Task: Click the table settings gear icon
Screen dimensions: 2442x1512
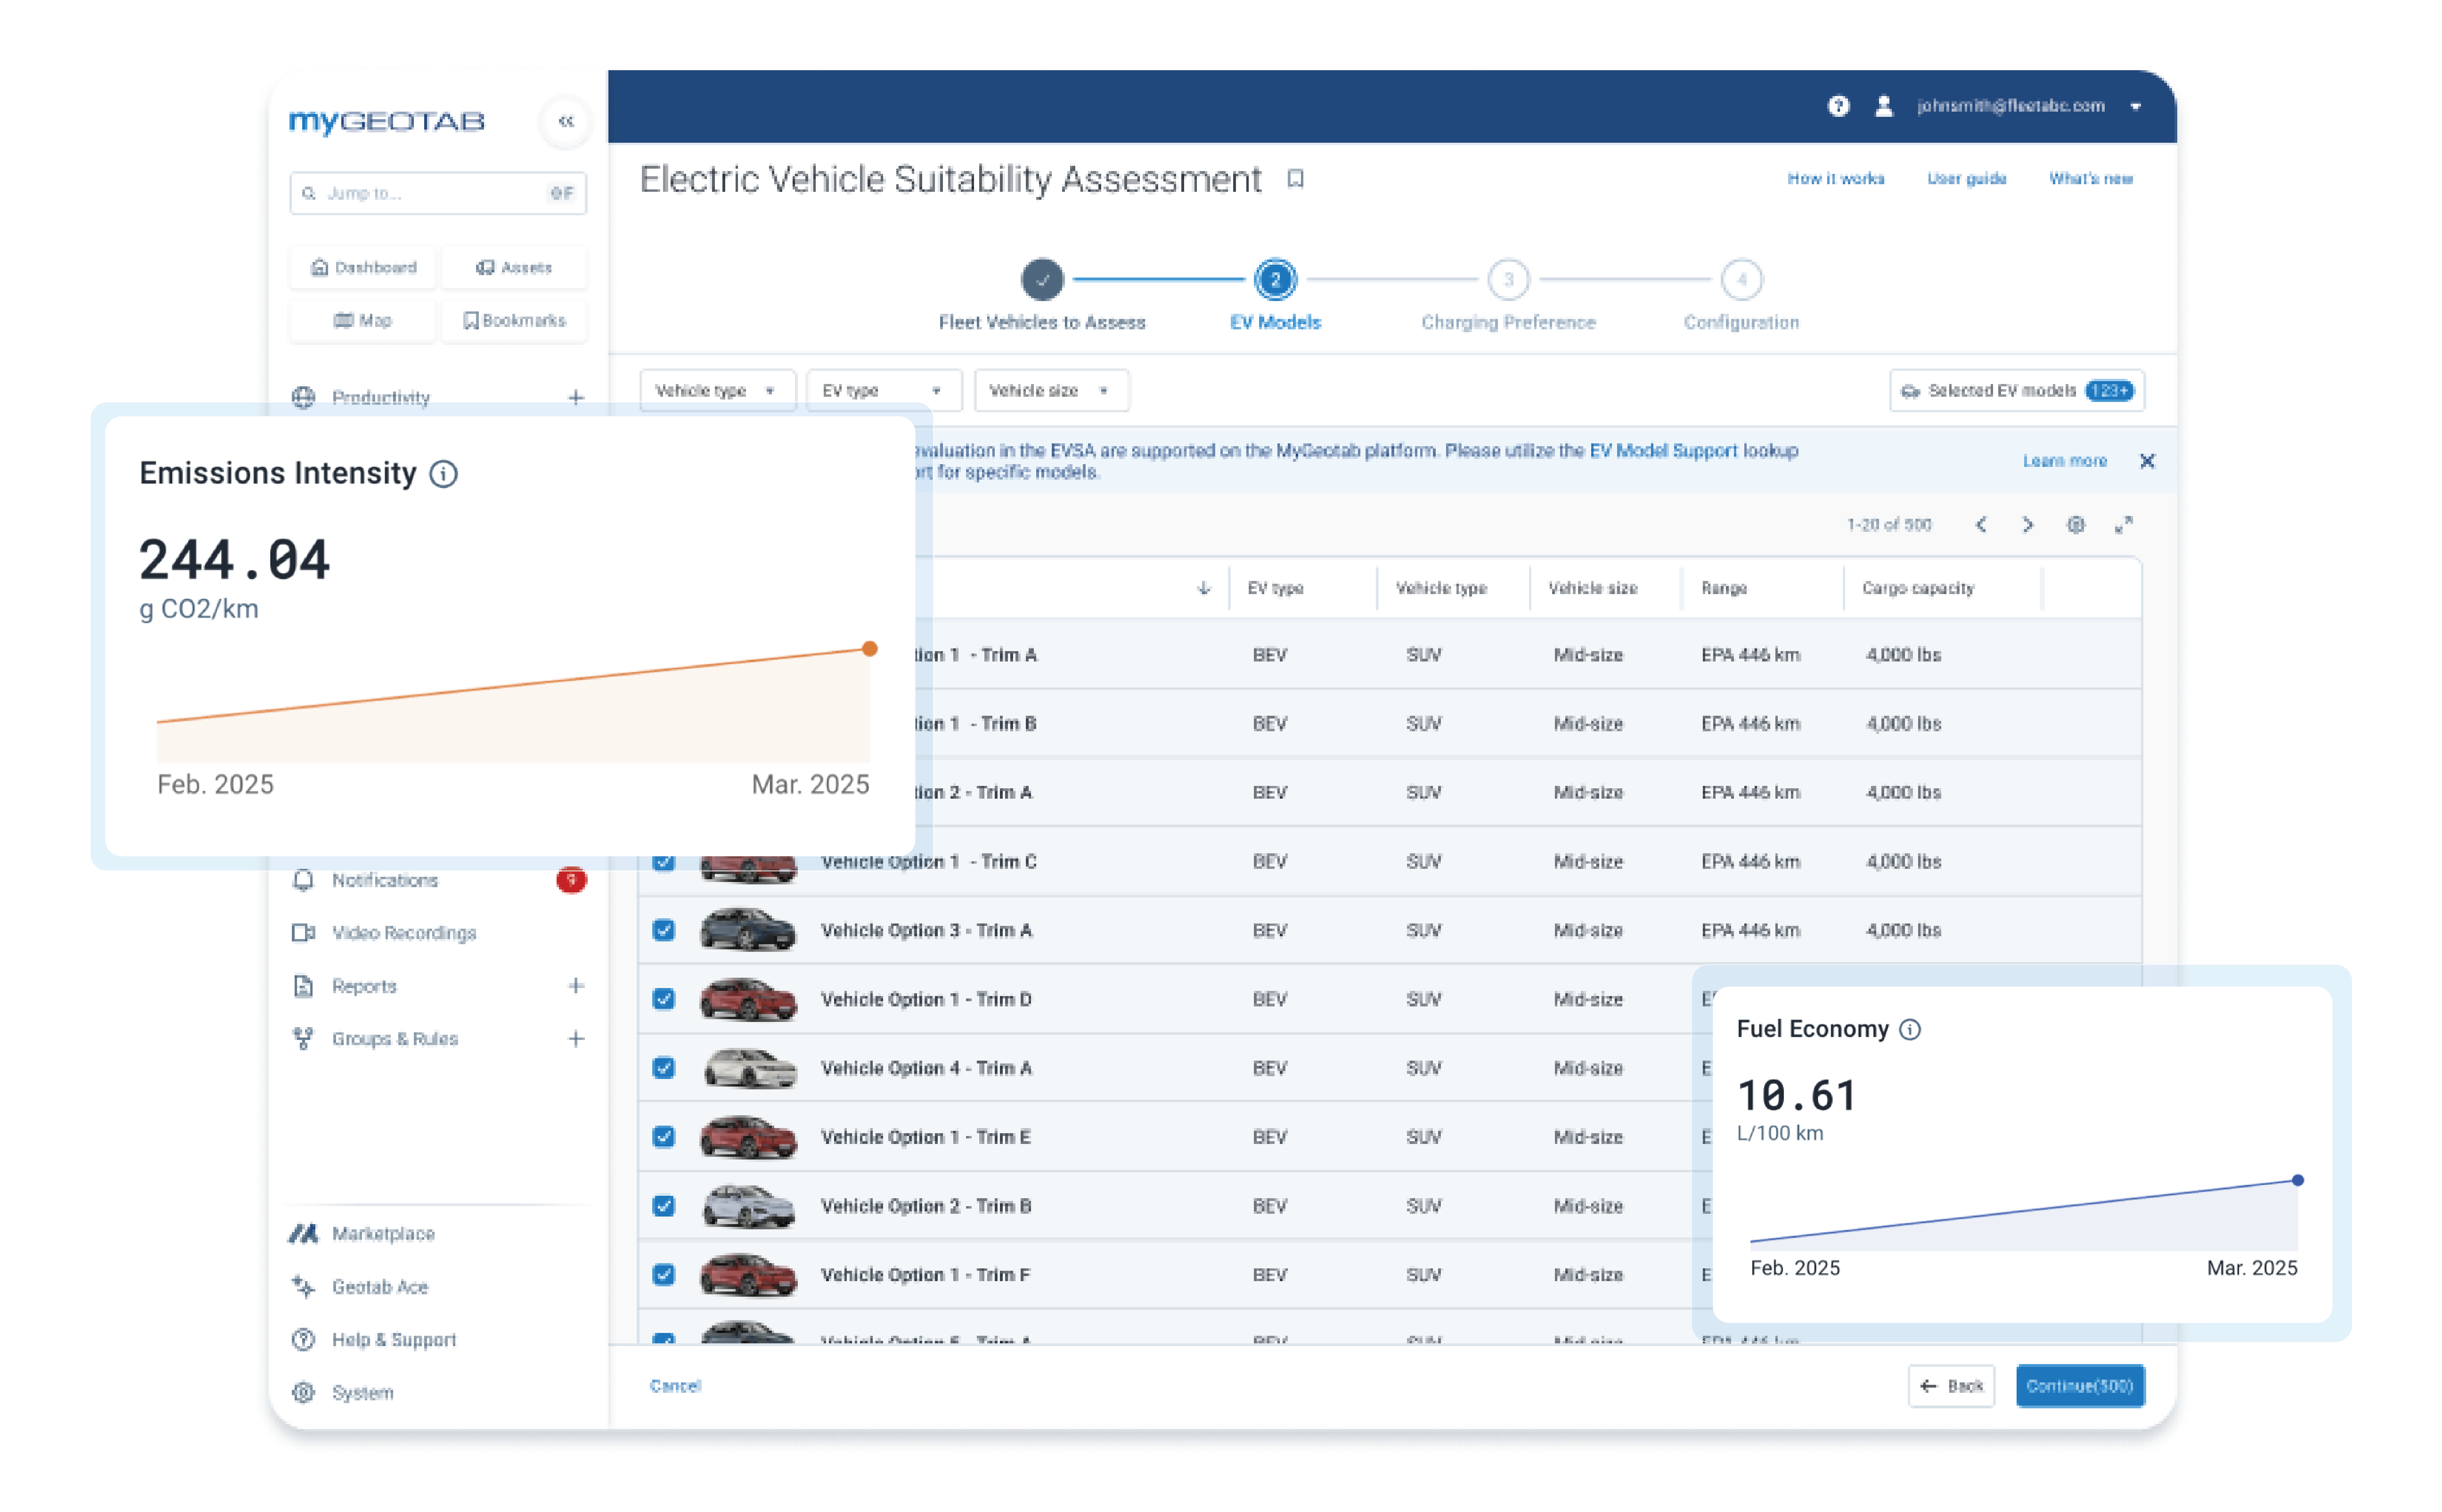Action: click(x=2076, y=524)
